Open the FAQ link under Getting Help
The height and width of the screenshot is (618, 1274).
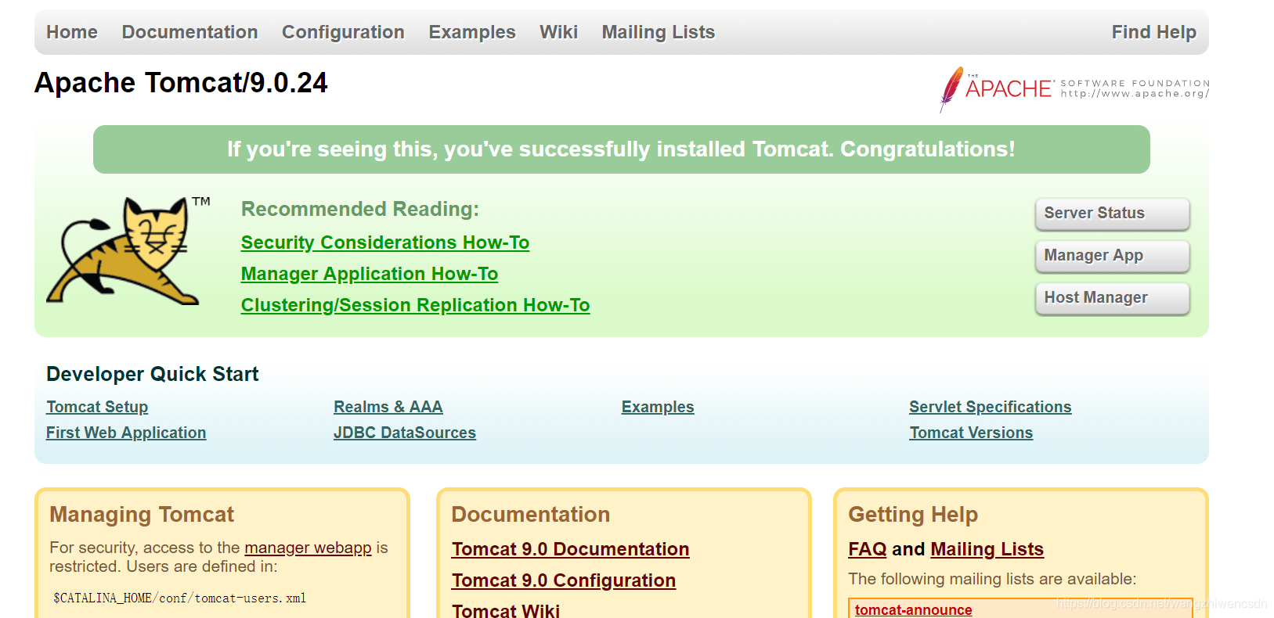868,549
